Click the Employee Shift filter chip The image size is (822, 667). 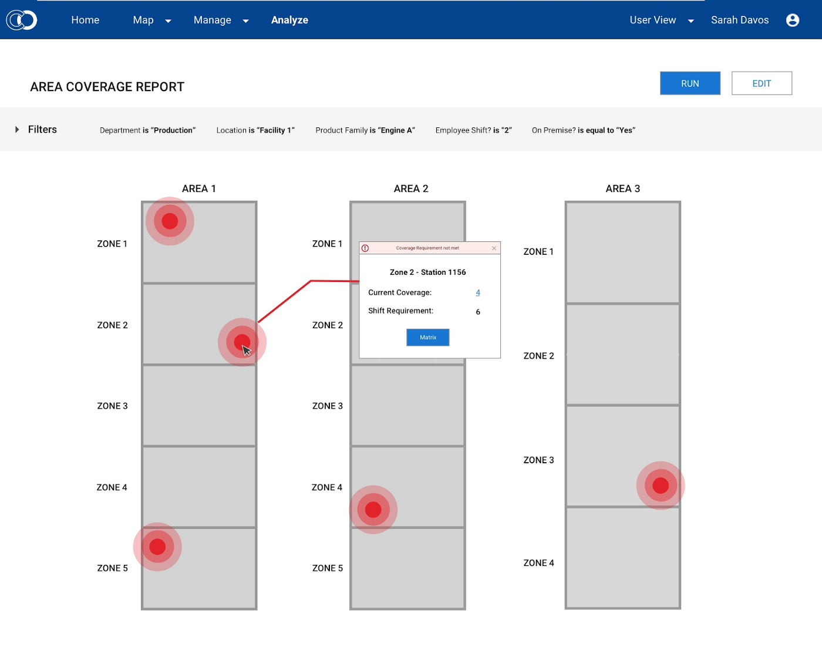coord(473,130)
